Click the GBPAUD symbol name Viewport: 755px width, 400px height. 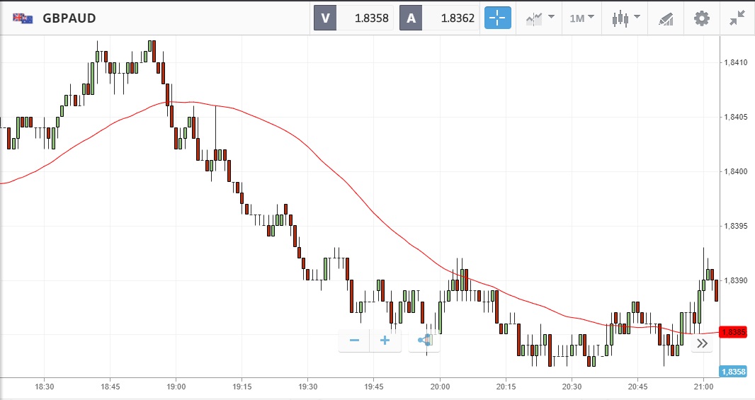point(69,18)
